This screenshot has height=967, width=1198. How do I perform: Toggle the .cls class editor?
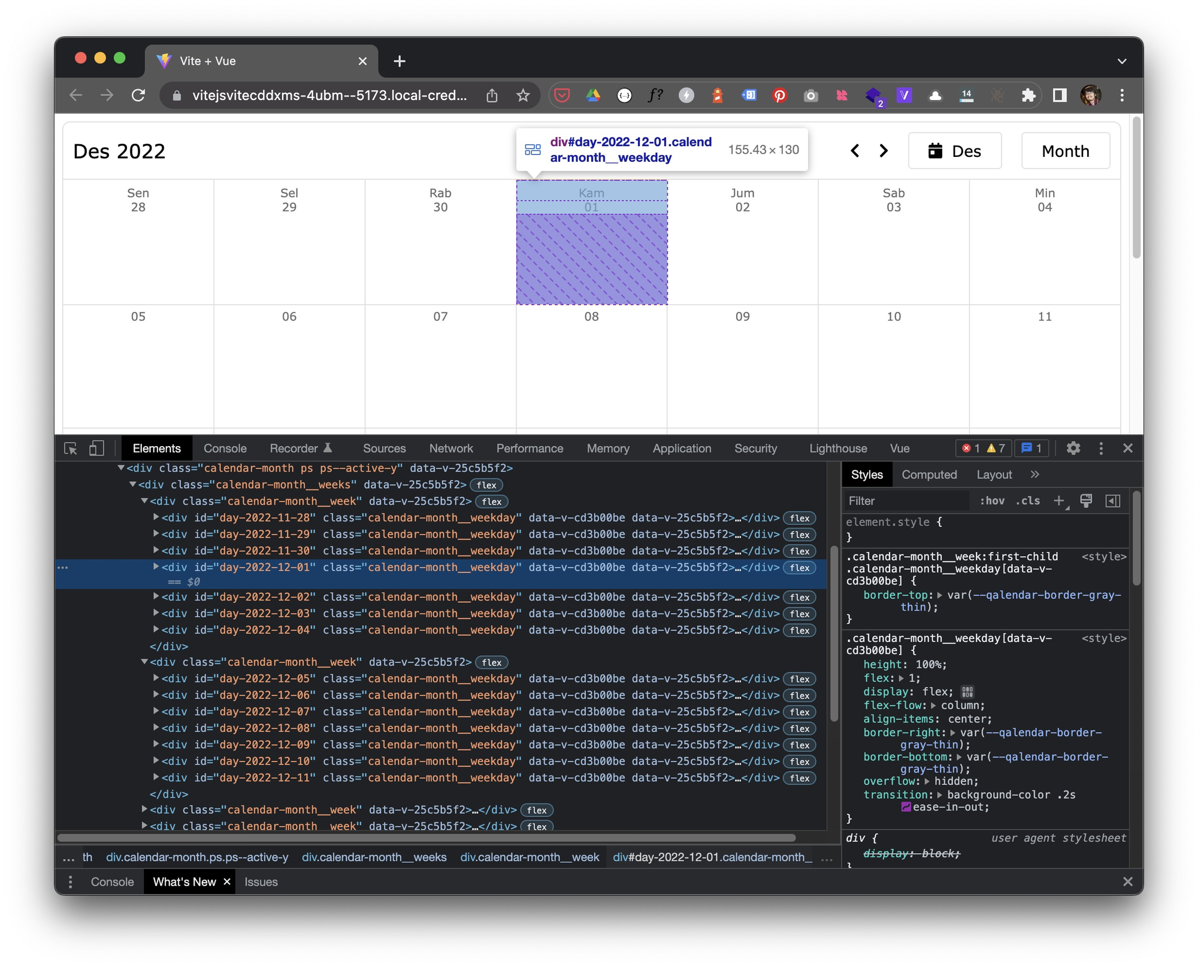1028,501
